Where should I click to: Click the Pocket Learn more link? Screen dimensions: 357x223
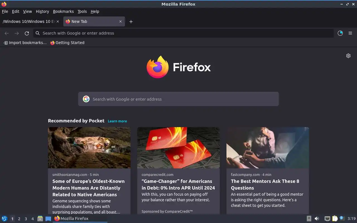[117, 121]
